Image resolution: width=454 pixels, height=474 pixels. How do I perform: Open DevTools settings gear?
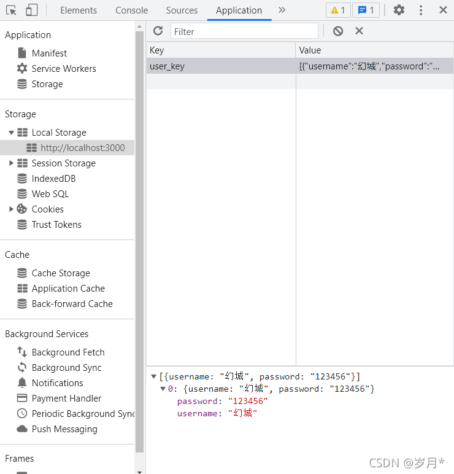point(399,10)
